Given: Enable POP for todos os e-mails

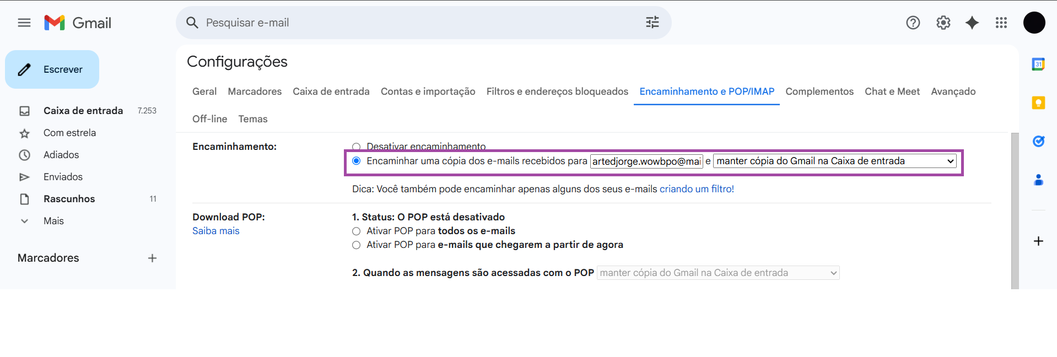Looking at the screenshot, I should [357, 231].
